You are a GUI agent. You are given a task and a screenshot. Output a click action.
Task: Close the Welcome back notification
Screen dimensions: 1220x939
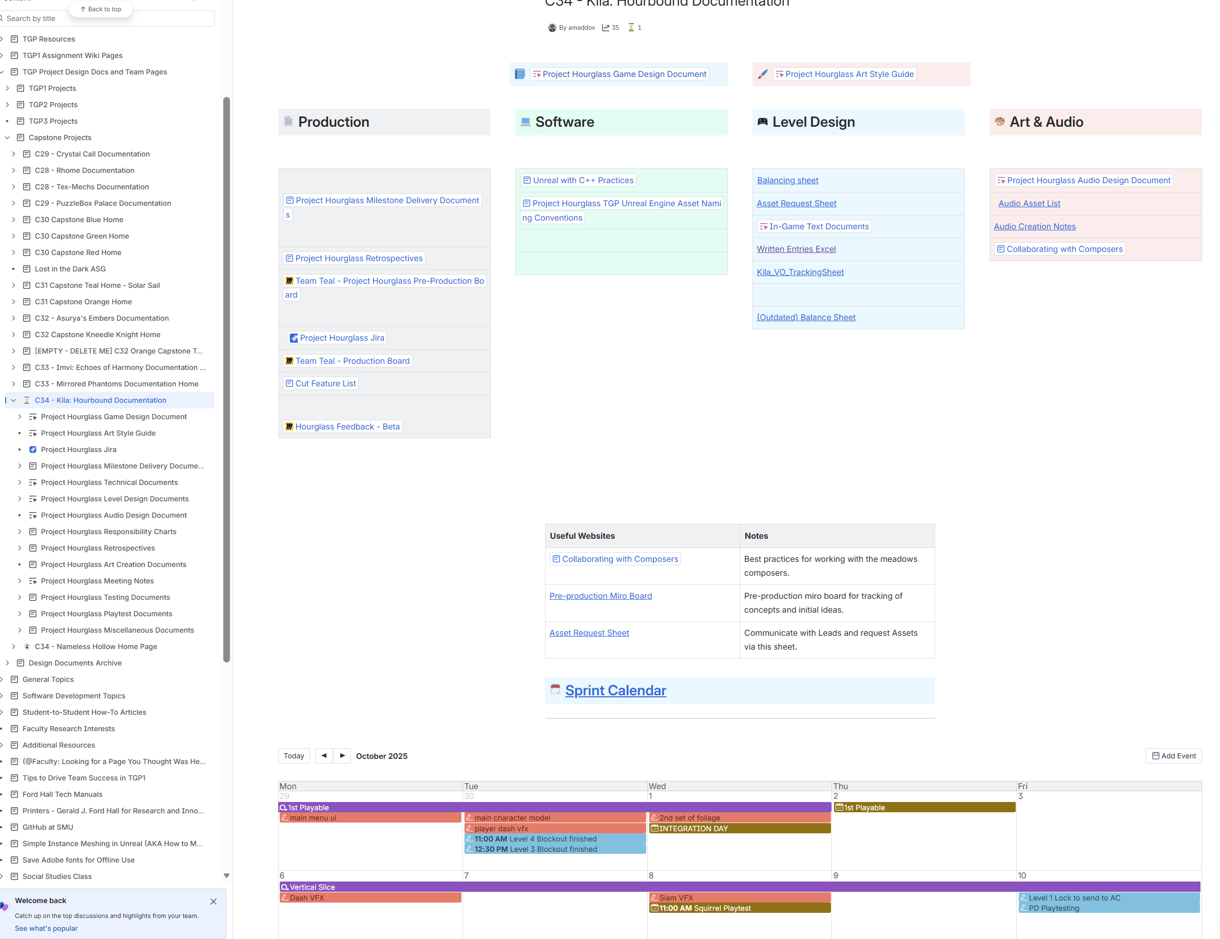pos(214,902)
